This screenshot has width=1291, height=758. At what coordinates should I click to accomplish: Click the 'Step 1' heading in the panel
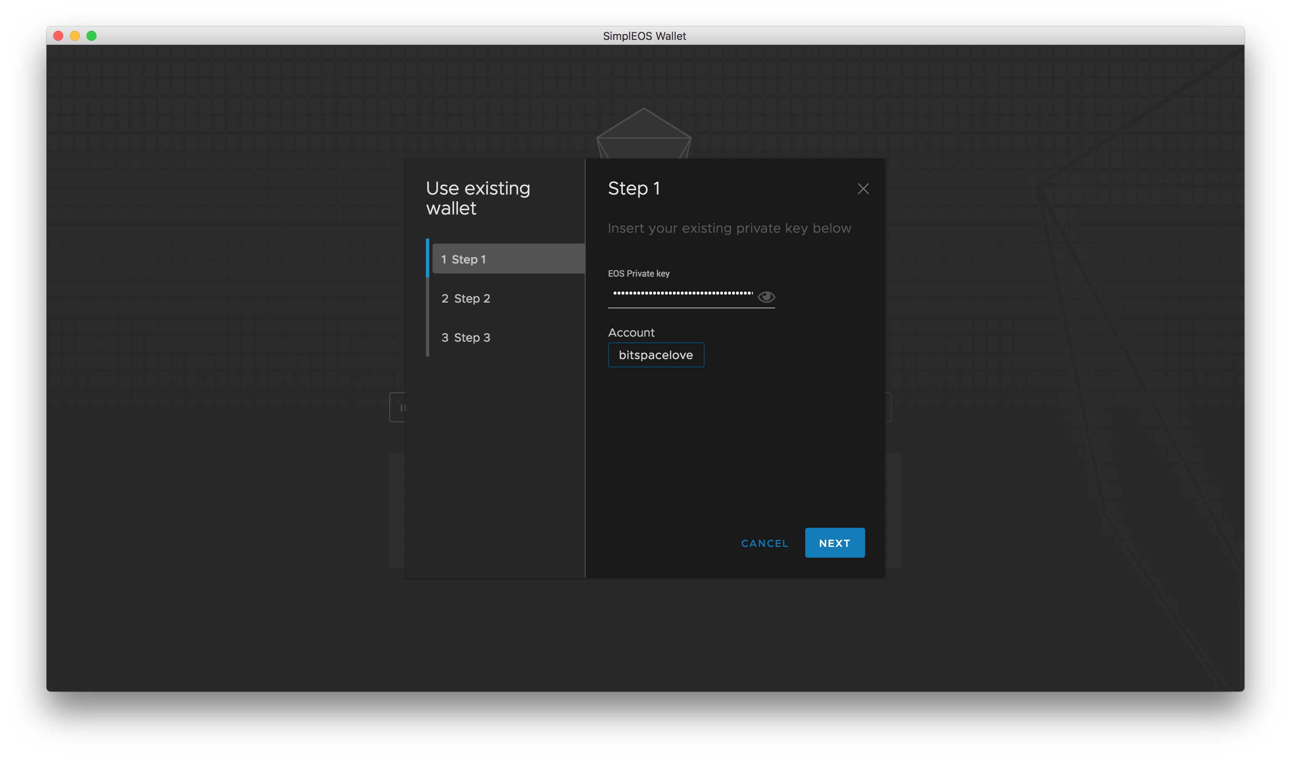point(634,188)
